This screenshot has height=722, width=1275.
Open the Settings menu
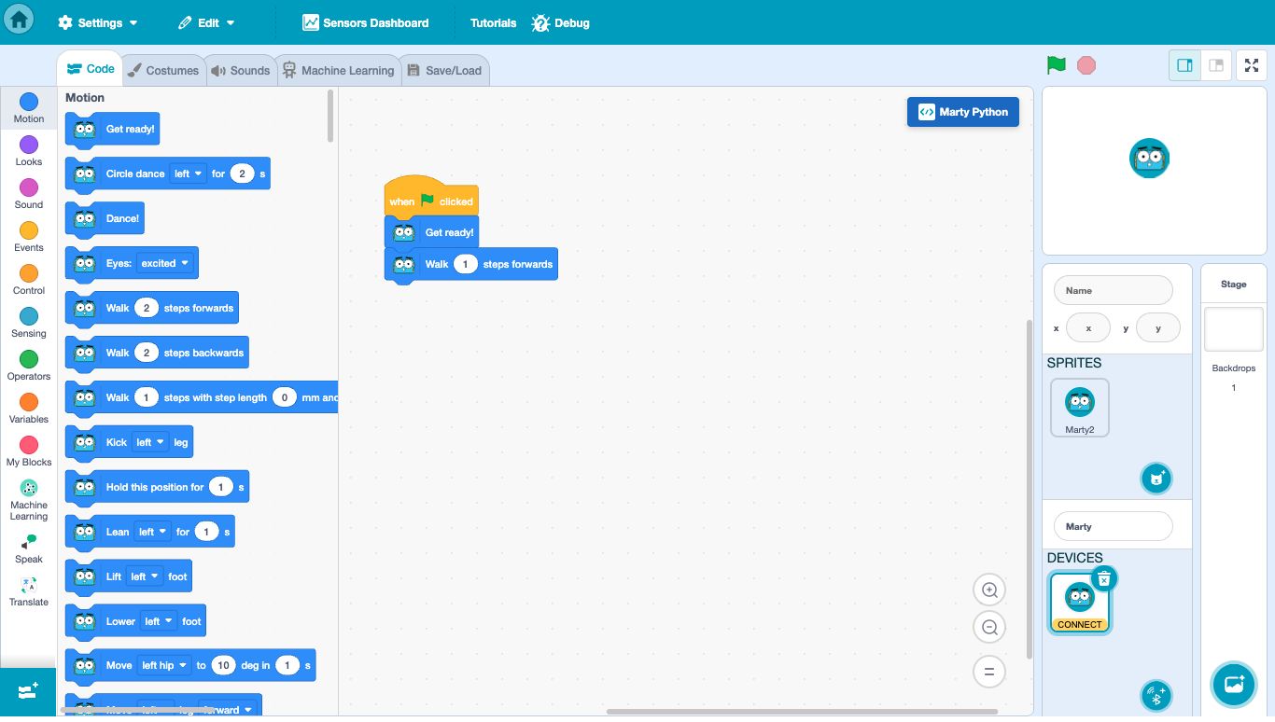(98, 22)
